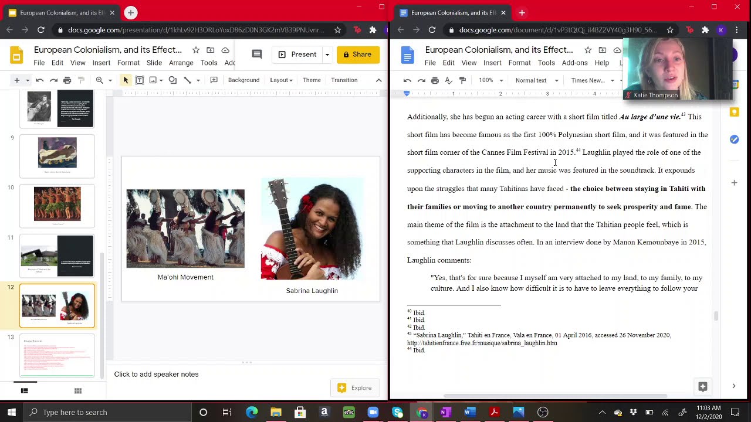Open new slide layout dropdown arrow

coord(27,80)
